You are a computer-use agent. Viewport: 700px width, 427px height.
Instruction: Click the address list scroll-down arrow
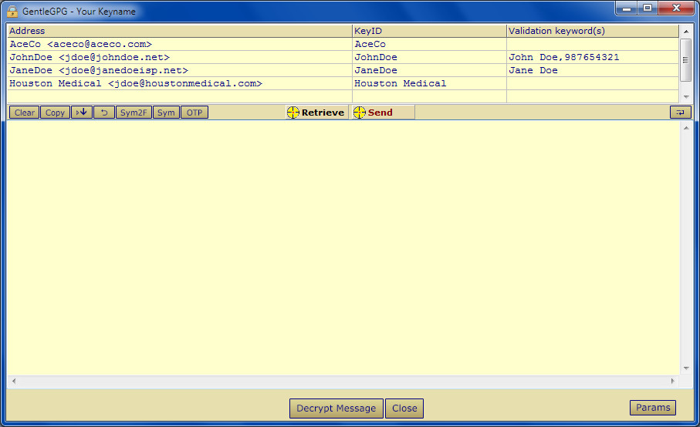click(685, 96)
